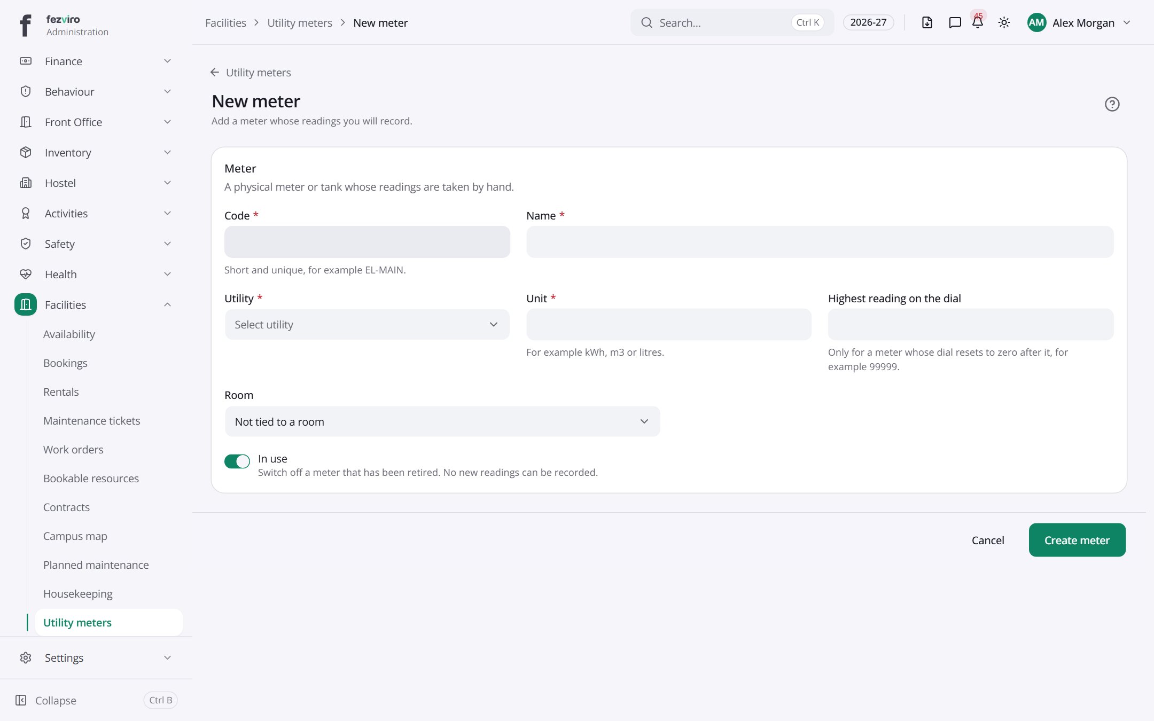Viewport: 1154px width, 721px height.
Task: Focus the Name input field
Action: coord(820,242)
